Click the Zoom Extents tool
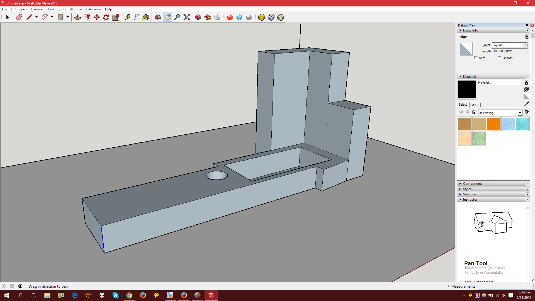The image size is (535, 301). pyautogui.click(x=187, y=17)
